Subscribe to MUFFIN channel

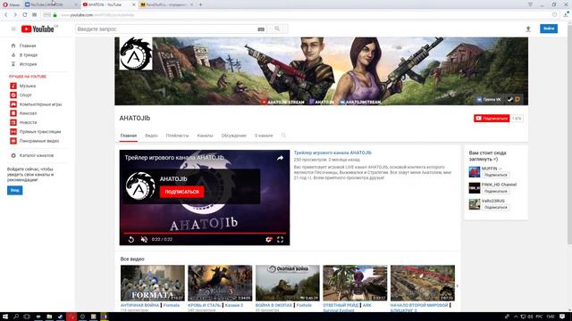click(x=495, y=175)
